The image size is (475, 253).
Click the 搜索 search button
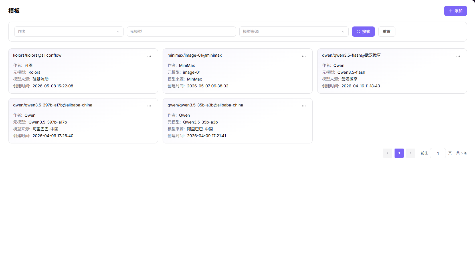(x=363, y=32)
